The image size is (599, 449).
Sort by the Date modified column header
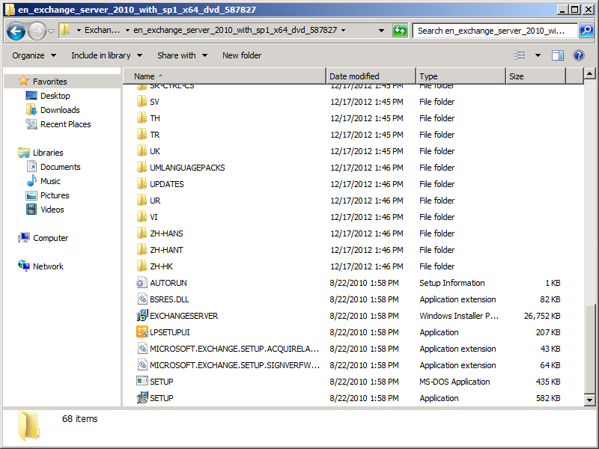[371, 76]
